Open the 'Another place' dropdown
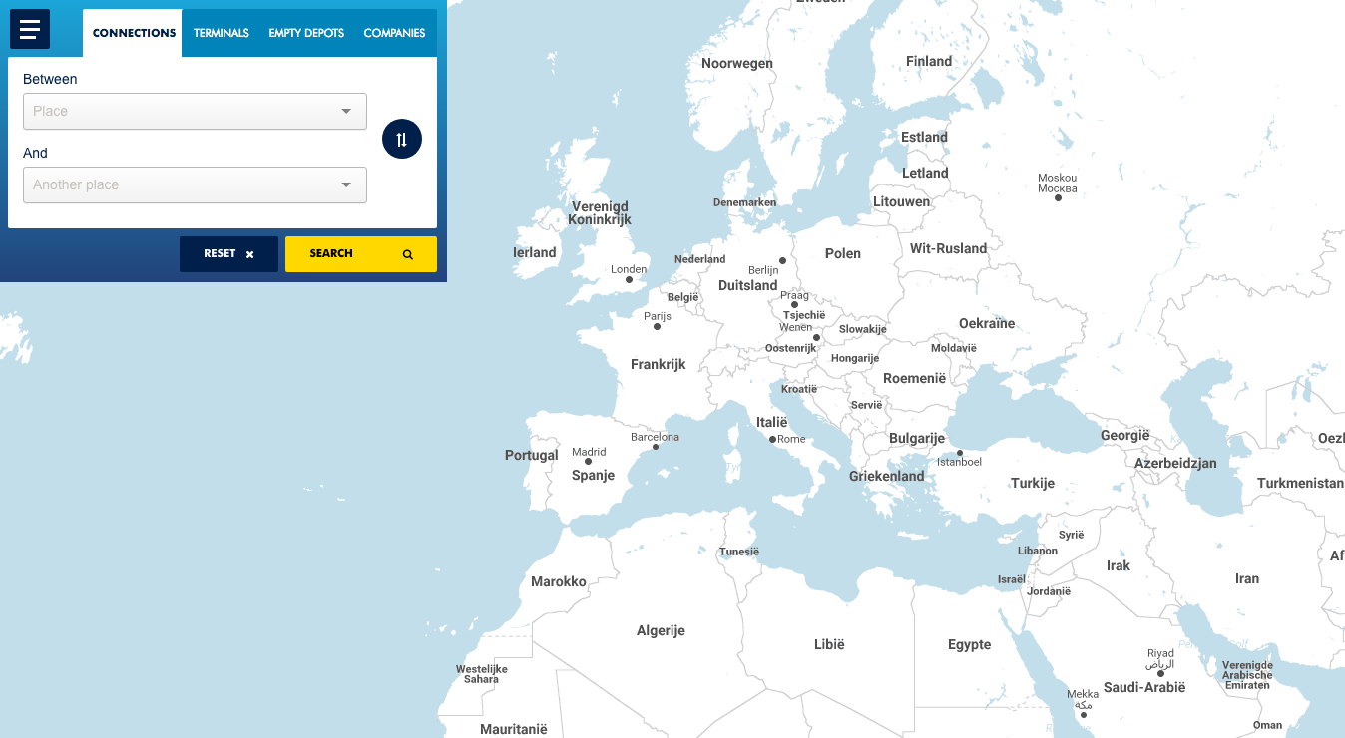This screenshot has width=1345, height=738. (x=195, y=184)
